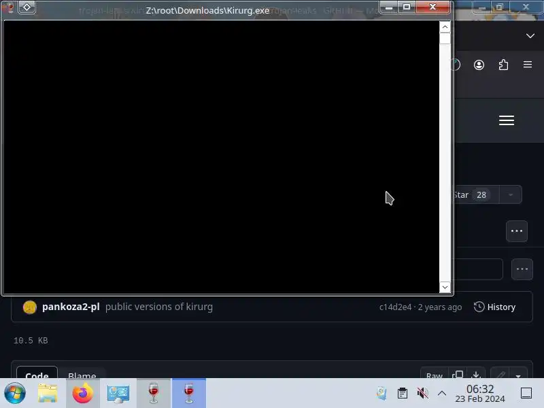The image size is (544, 408).
Task: Select the first Wine taskbar entry
Action: tap(154, 393)
